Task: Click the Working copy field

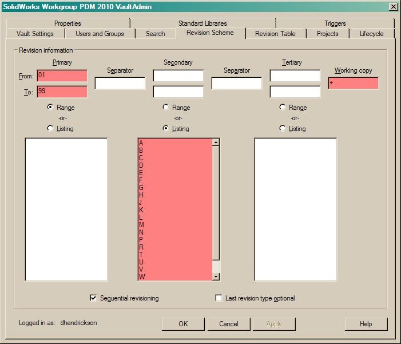Action: coord(353,83)
